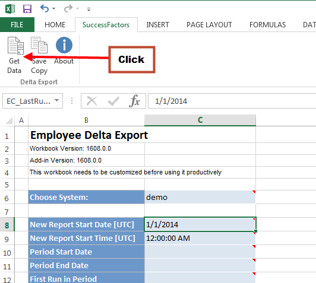
Task: Click the 'Add-in Version: 1608.0.0' cell
Action: click(x=87, y=160)
